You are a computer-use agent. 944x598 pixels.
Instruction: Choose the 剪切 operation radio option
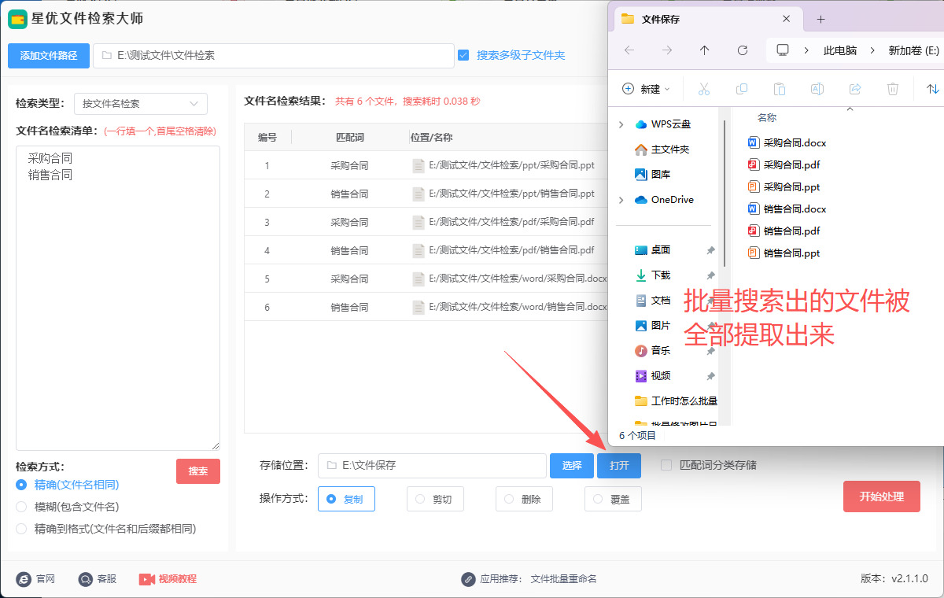(420, 499)
